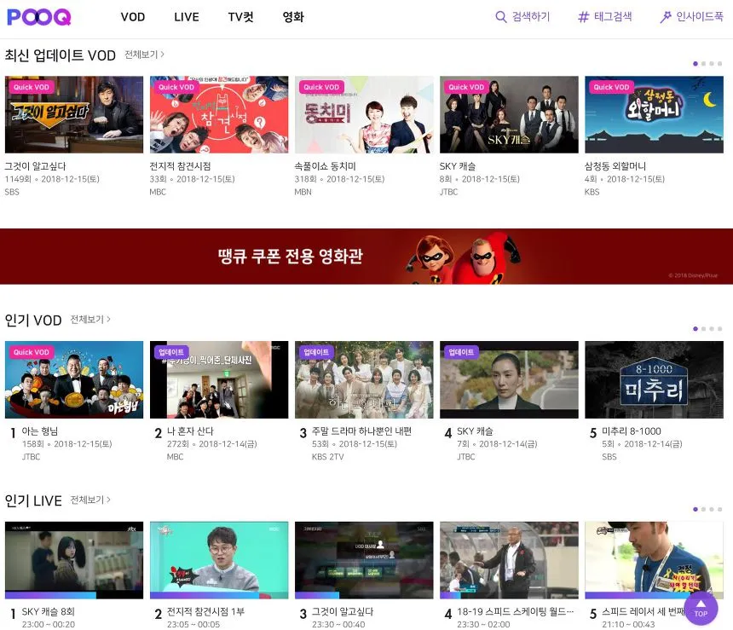733x630 pixels.
Task: Click the Inside Pooq wand icon
Action: click(x=666, y=17)
